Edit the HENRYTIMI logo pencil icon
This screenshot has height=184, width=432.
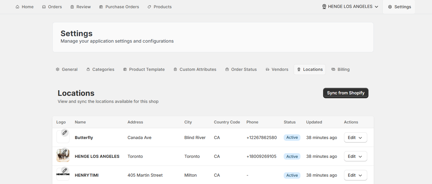point(65,170)
